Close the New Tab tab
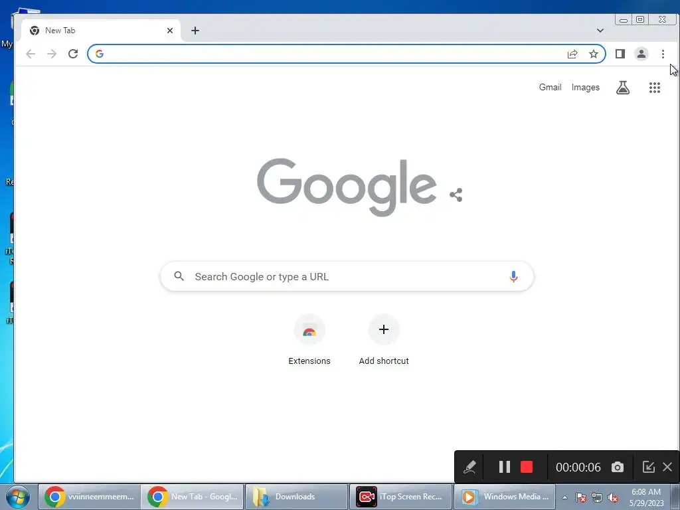Viewport: 680px width, 510px height. tap(170, 31)
